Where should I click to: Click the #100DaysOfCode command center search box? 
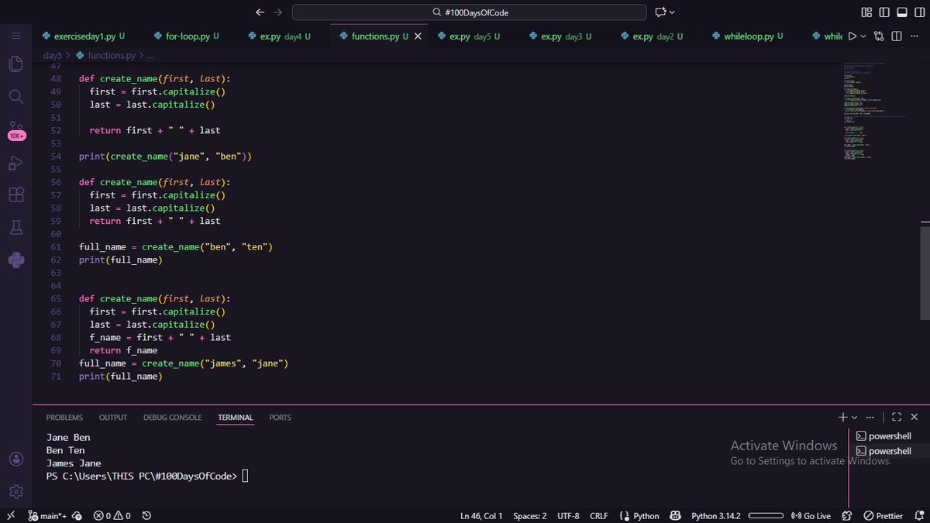click(469, 12)
